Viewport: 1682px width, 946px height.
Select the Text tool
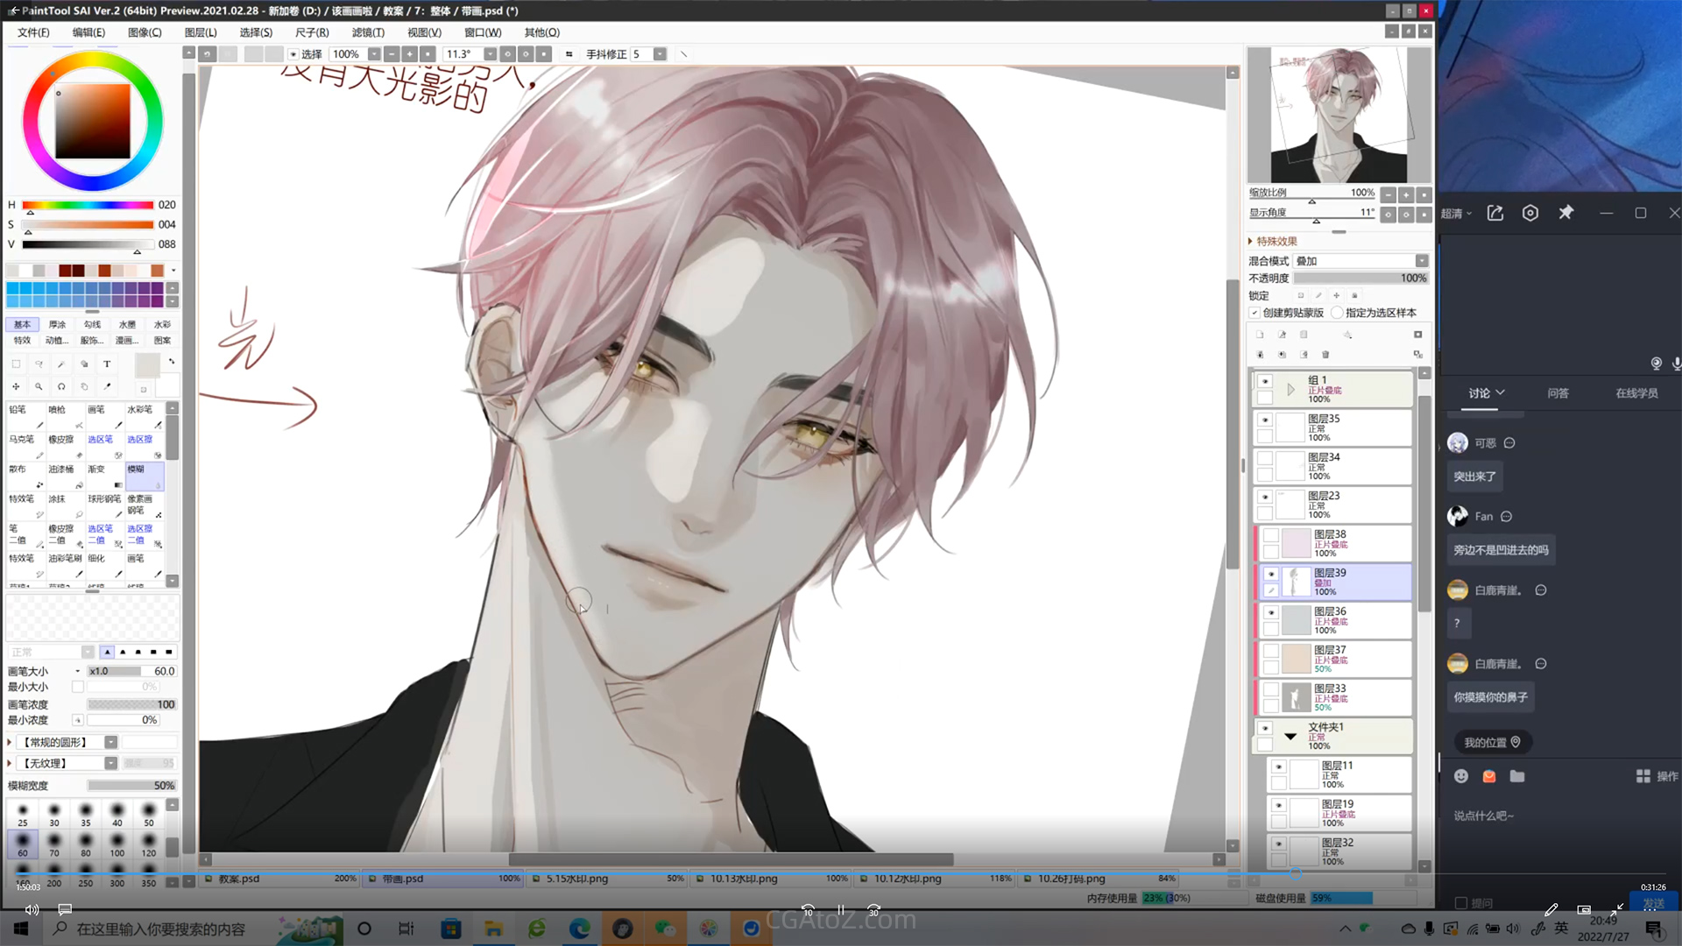tap(107, 364)
